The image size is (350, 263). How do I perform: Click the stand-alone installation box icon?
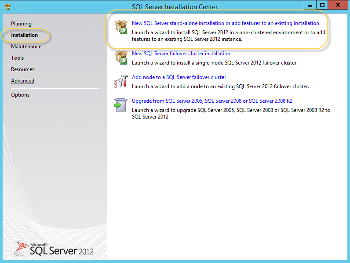[120, 27]
